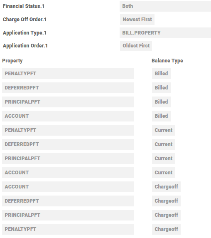
Task: Select the Application Order.1 Oldest First field
Action: (x=136, y=46)
